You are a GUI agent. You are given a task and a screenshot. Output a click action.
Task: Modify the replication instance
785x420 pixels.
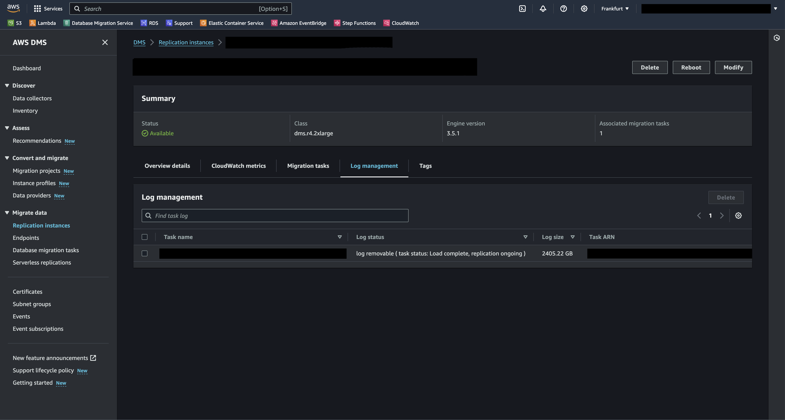[733, 67]
